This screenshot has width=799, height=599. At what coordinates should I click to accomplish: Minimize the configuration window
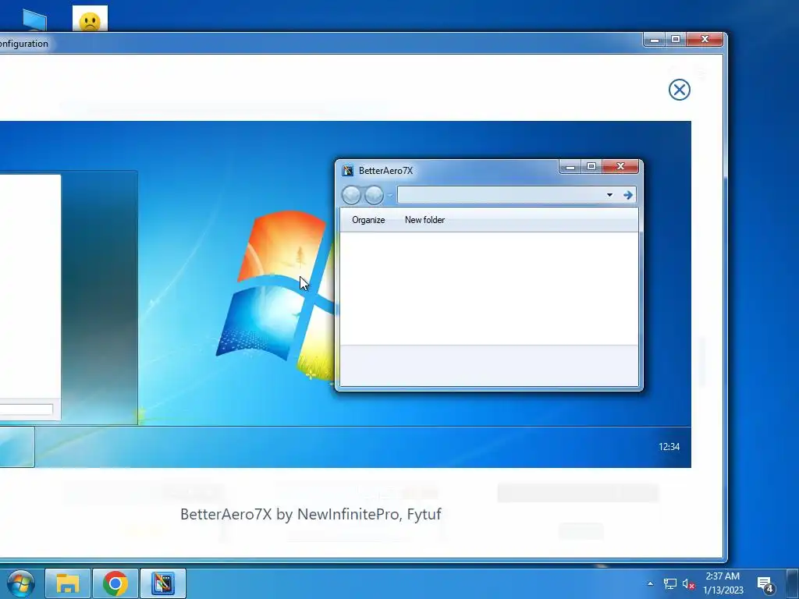click(x=655, y=39)
